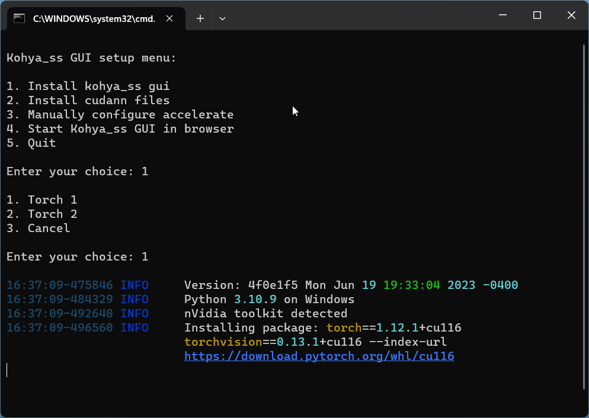Screen dimensions: 589x418
Task: Close the terminal window
Action: click(571, 15)
